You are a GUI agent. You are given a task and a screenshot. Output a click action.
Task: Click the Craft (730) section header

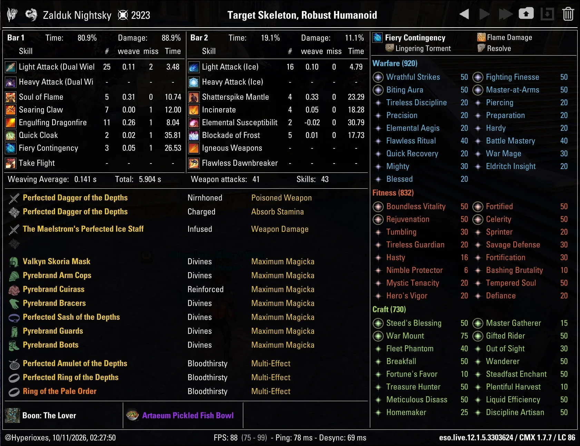coord(389,309)
